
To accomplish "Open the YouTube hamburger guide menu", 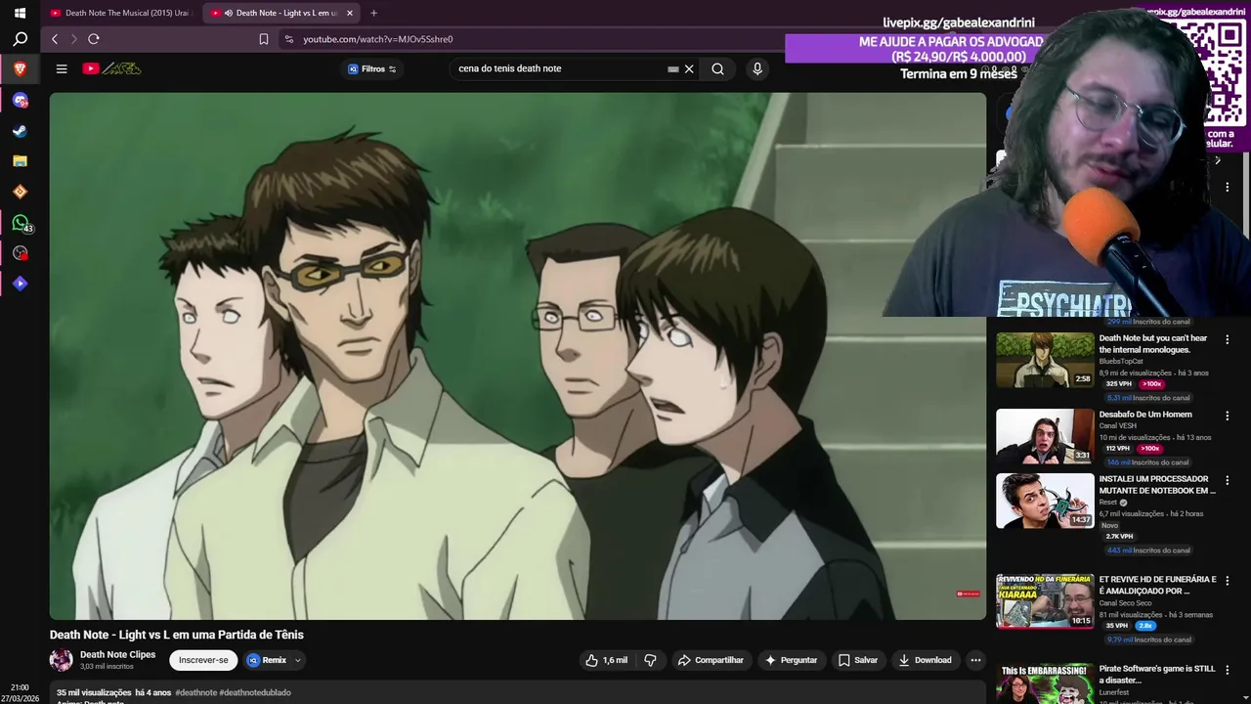I will tap(62, 68).
